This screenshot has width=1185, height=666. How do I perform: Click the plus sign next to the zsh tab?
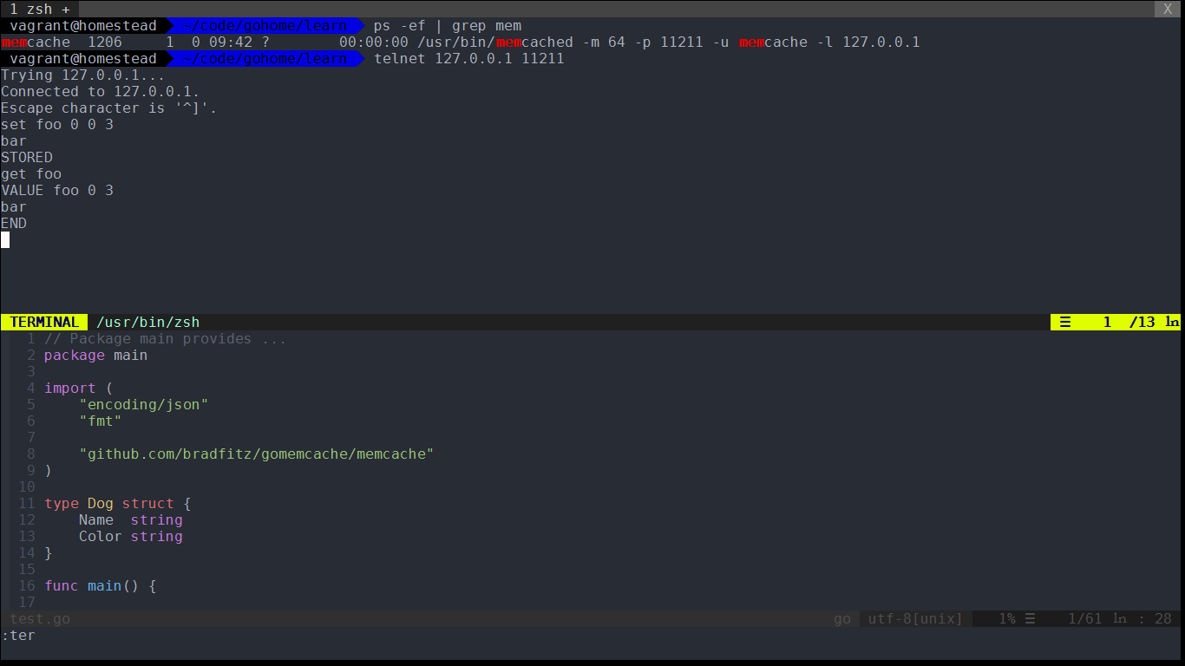tap(66, 9)
